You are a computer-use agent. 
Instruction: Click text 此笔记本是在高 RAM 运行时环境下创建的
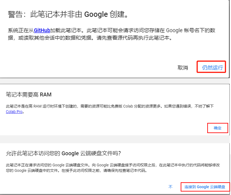click(41, 106)
